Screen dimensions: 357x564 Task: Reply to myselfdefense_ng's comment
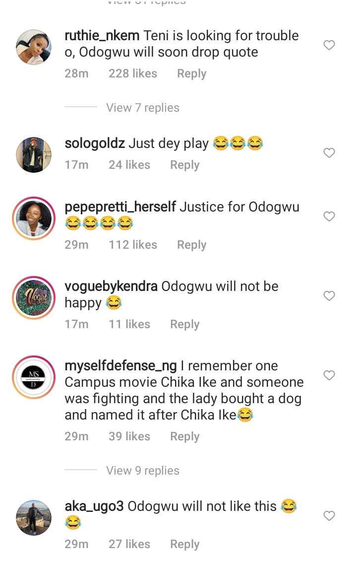click(x=184, y=437)
